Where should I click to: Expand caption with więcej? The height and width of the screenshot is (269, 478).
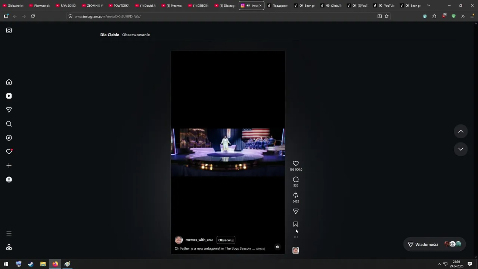(x=260, y=248)
